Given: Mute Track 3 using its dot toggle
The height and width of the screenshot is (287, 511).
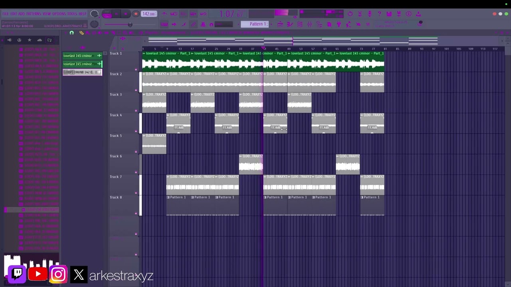Looking at the screenshot, I should [x=136, y=110].
